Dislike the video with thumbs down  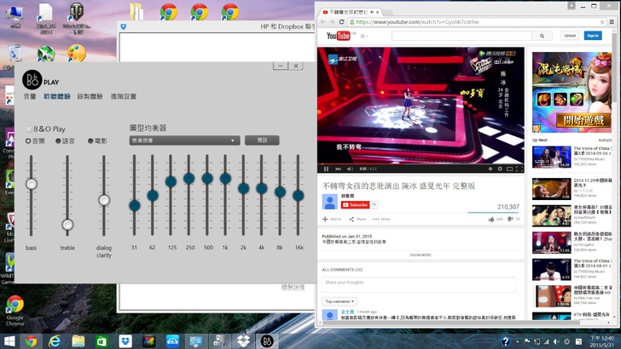tap(510, 219)
